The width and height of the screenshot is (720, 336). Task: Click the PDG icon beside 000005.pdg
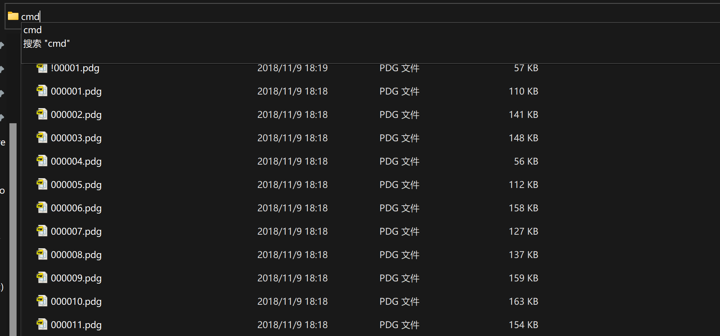[x=42, y=185]
